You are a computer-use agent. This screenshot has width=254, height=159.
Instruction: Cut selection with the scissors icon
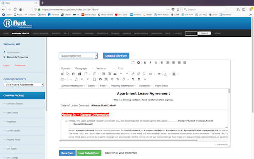62,74
